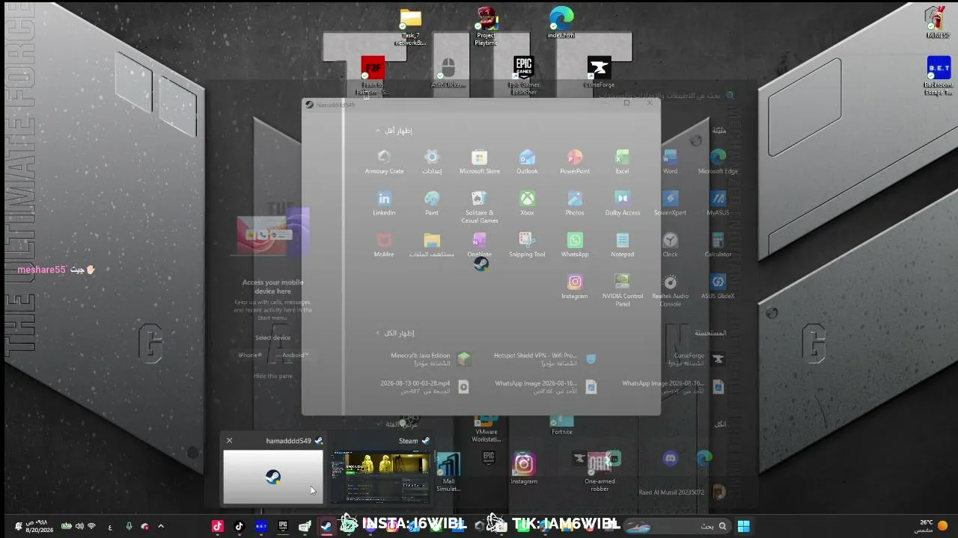The height and width of the screenshot is (538, 958).
Task: Open recently added Minecraft: Java Edition
Action: pos(430,359)
